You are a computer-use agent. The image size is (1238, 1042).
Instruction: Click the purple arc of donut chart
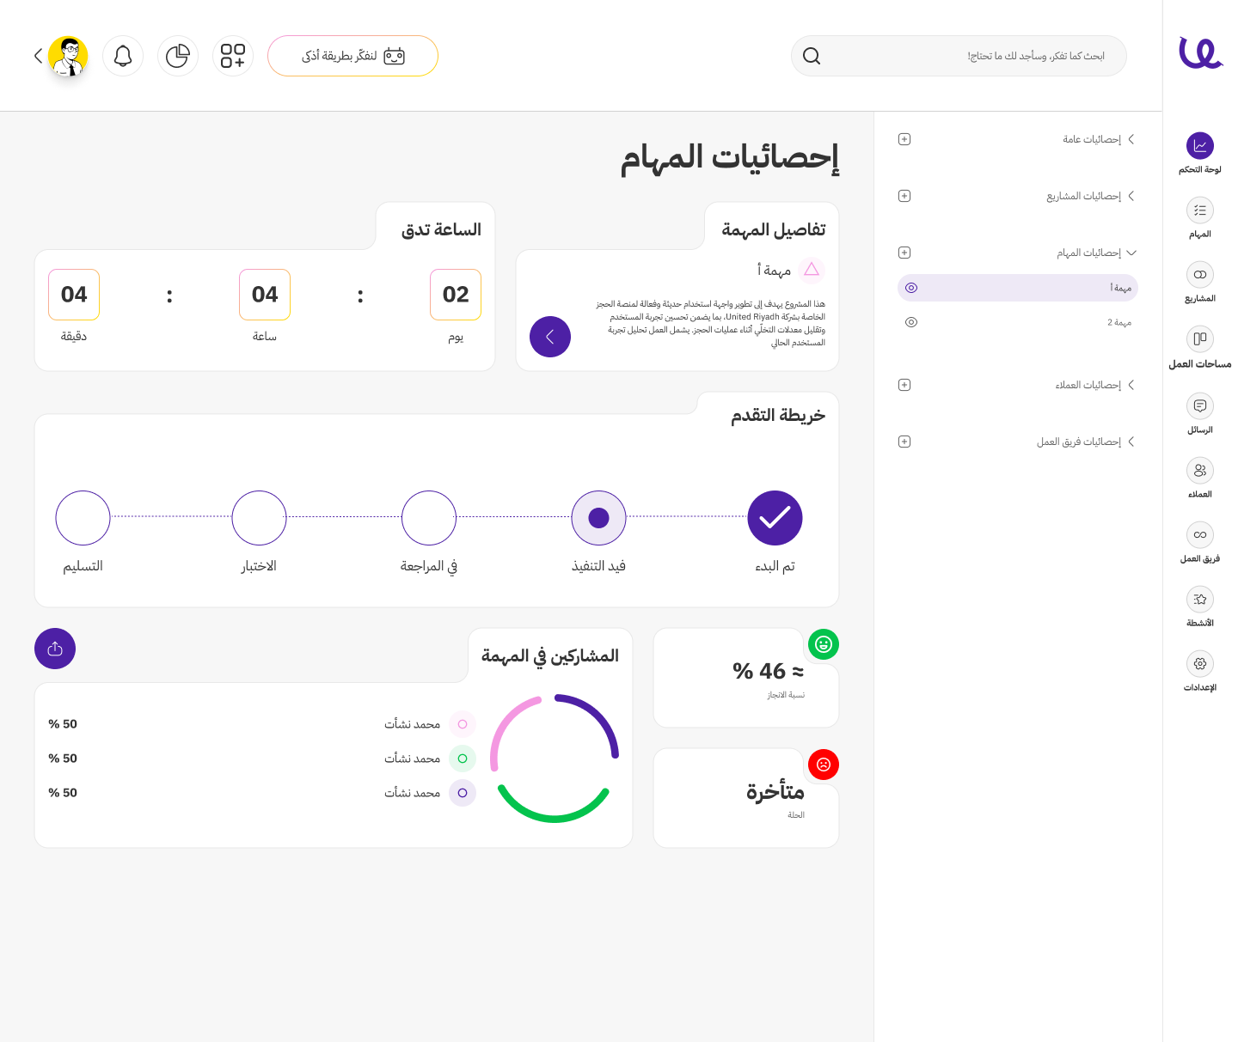point(601,716)
